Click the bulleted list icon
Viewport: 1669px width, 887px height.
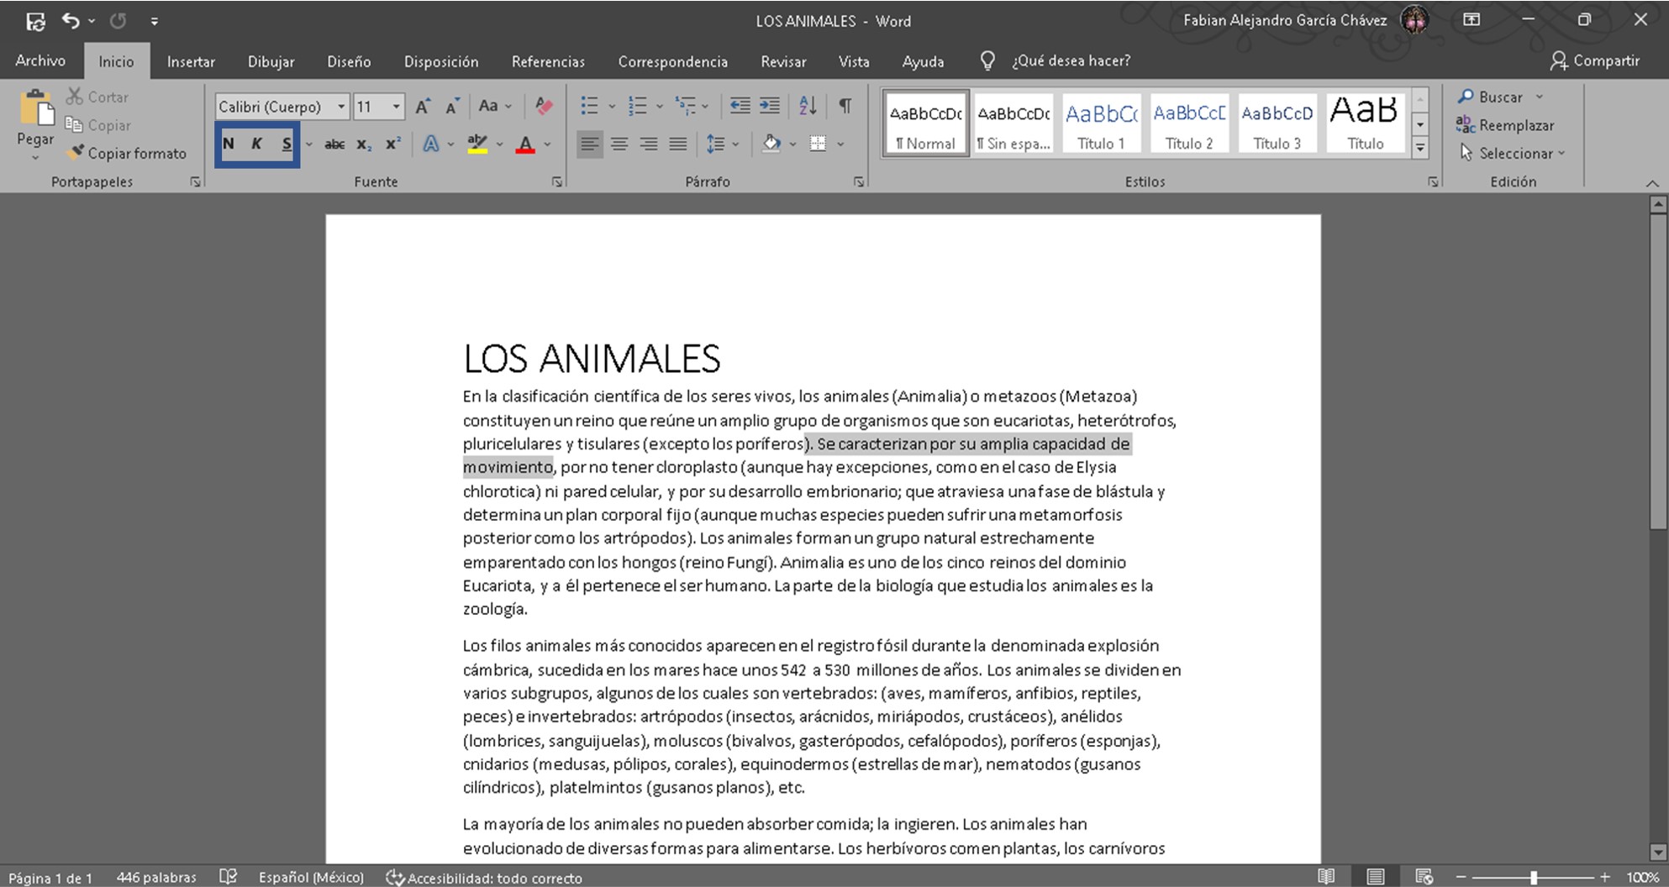click(590, 106)
